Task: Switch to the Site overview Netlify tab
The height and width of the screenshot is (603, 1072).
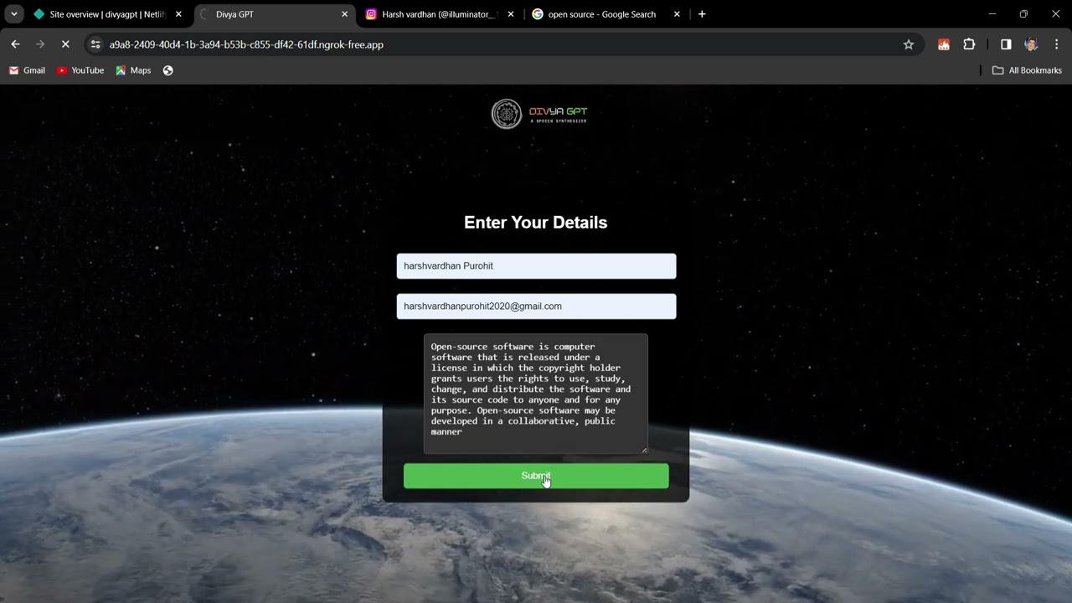Action: [x=107, y=14]
